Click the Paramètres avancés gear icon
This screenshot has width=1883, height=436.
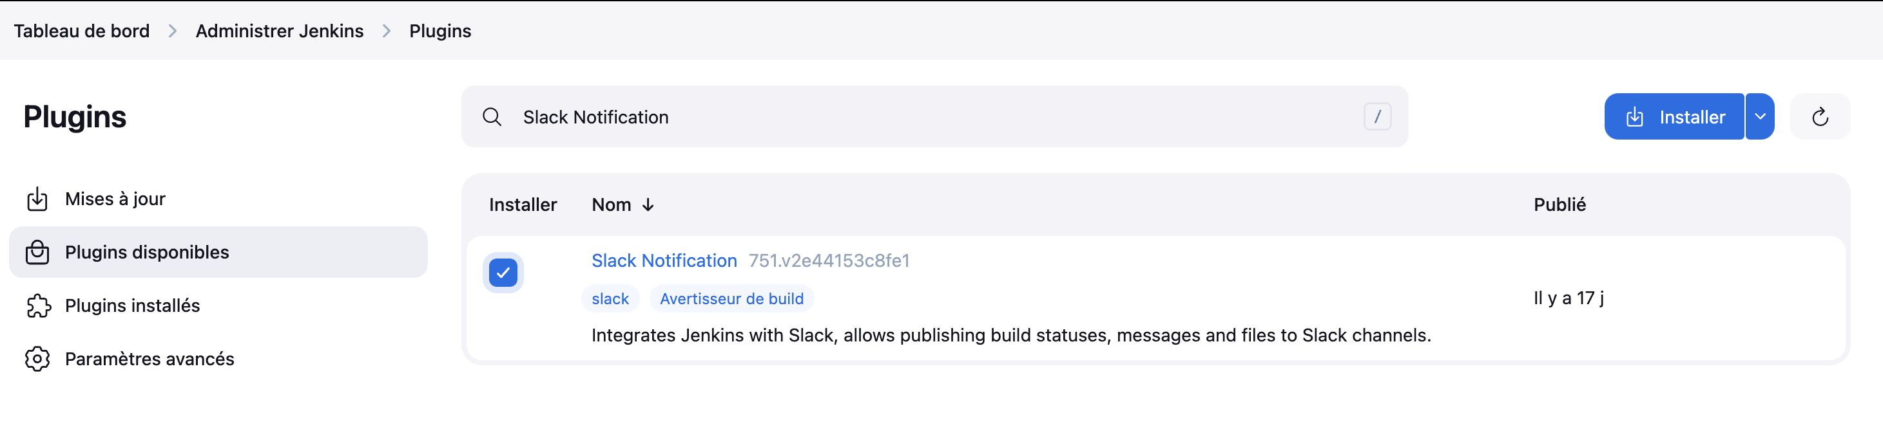coord(37,359)
